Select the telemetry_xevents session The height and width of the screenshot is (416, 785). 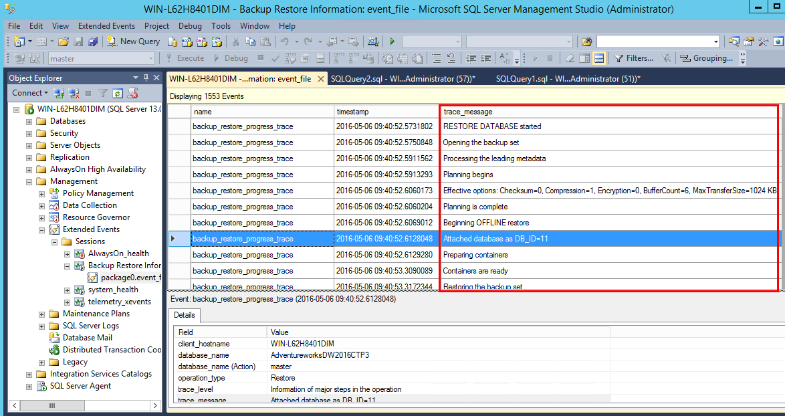click(119, 302)
